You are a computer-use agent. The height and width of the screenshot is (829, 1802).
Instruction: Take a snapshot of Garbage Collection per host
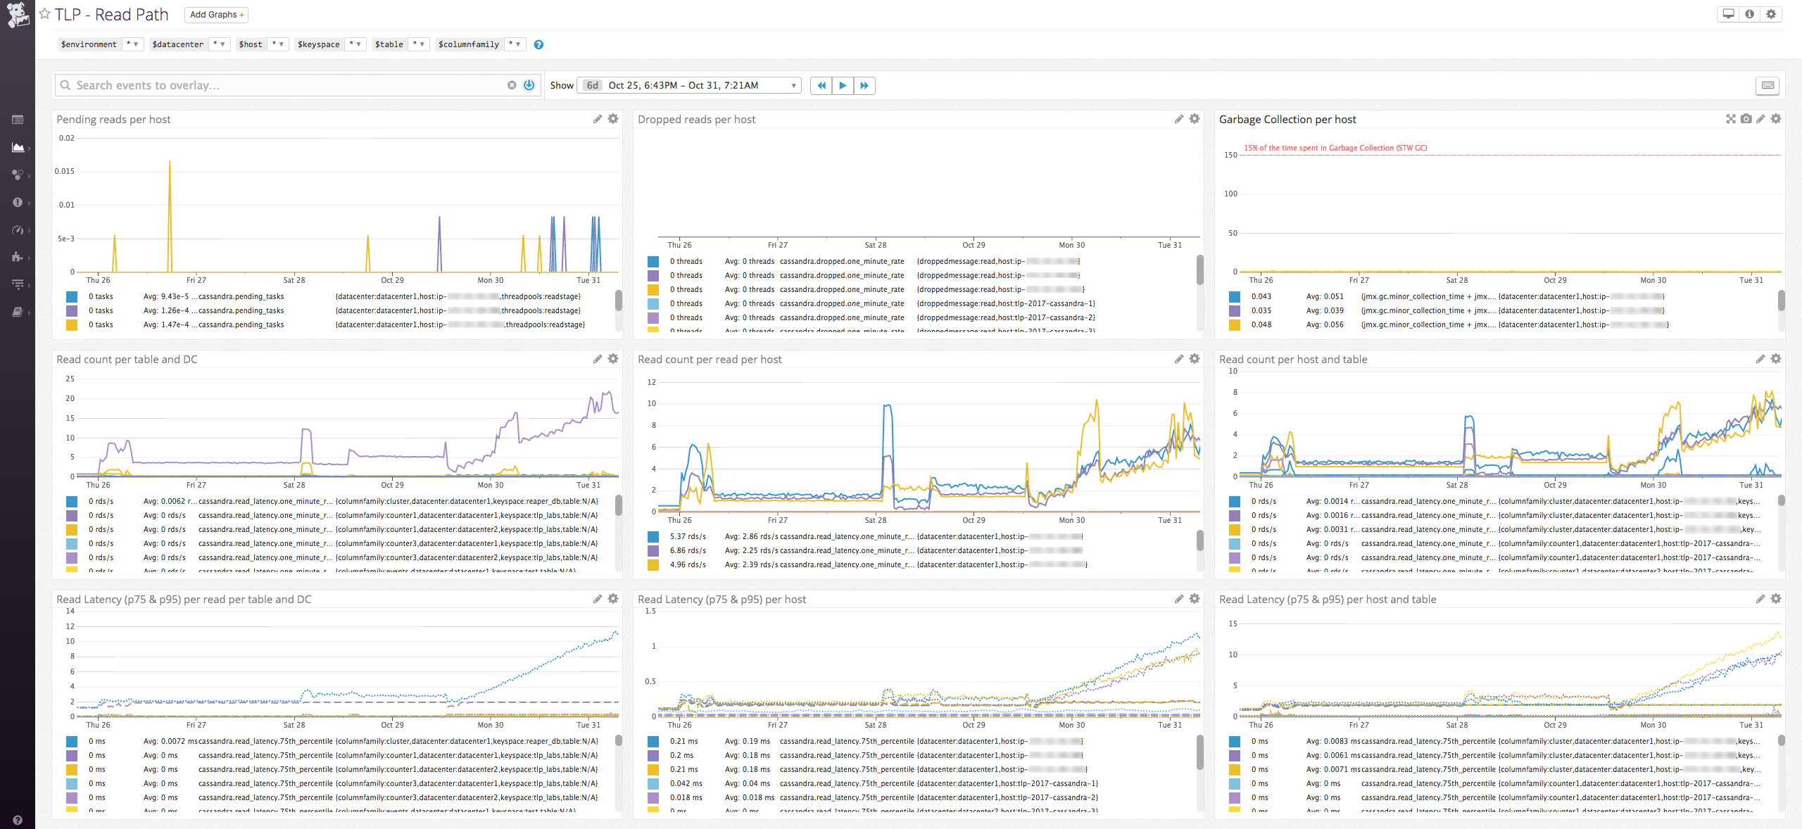point(1745,119)
